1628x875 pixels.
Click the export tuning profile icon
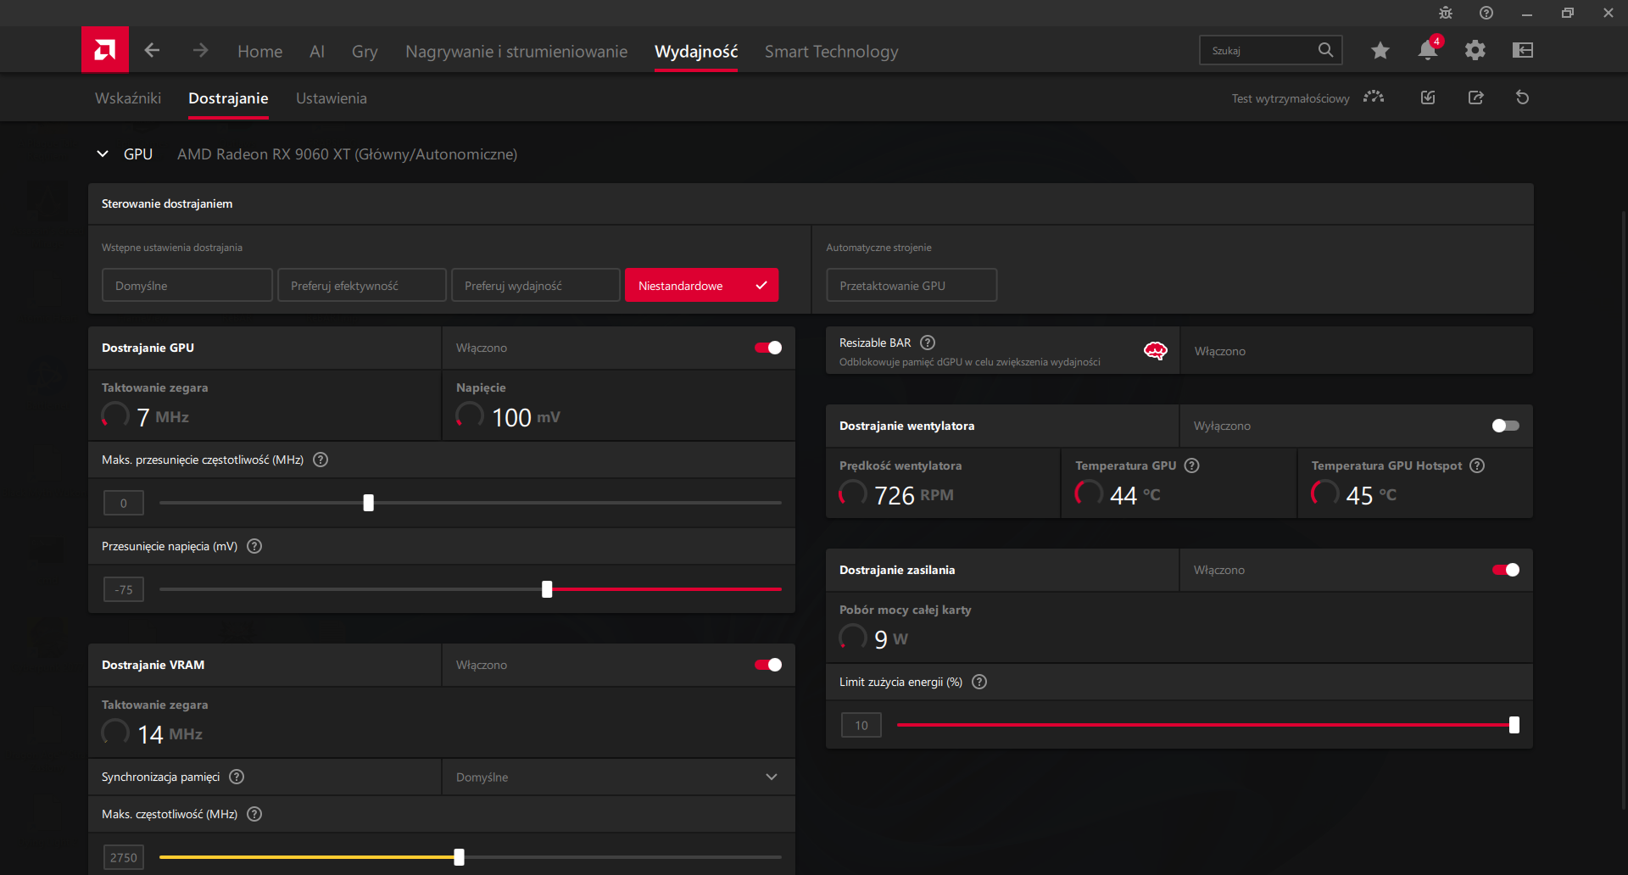click(1475, 98)
